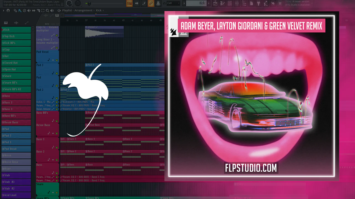Select the Mute tool in Playlist toolbar
This screenshot has height=199, width=355.
coord(29,11)
